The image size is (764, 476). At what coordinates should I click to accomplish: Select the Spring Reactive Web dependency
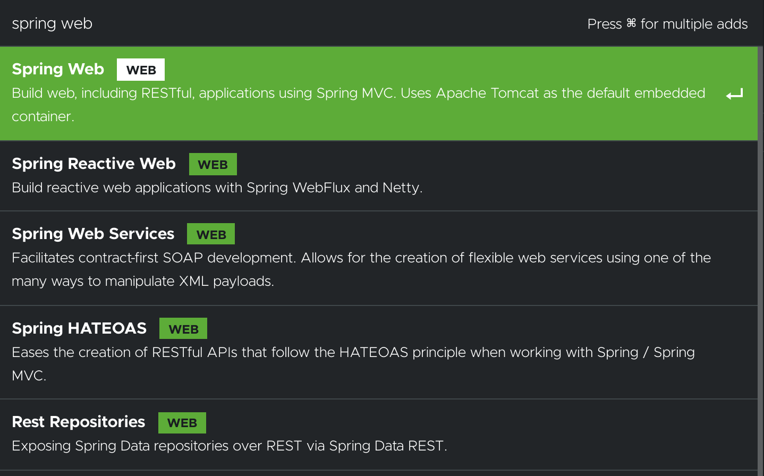tap(94, 164)
